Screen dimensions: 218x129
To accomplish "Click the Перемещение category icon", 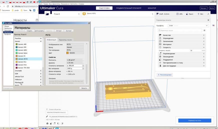I will point(160,54).
